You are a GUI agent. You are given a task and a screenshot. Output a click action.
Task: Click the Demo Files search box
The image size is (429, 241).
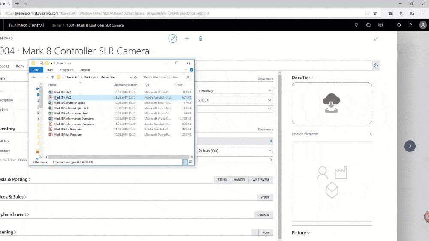166,78
